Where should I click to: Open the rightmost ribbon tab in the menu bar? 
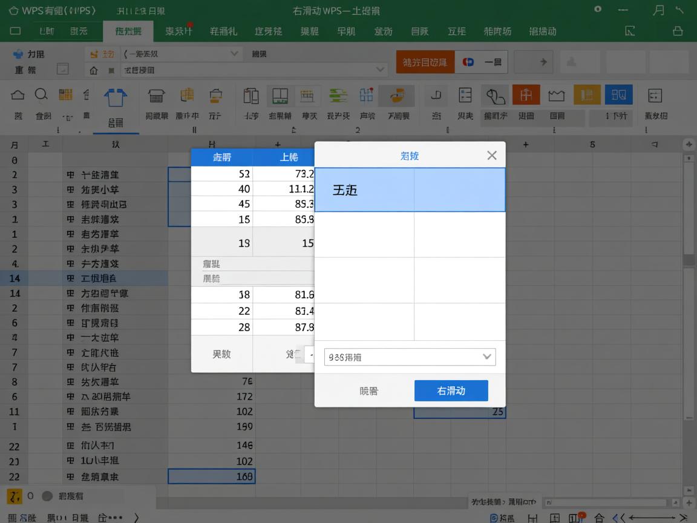(x=543, y=31)
